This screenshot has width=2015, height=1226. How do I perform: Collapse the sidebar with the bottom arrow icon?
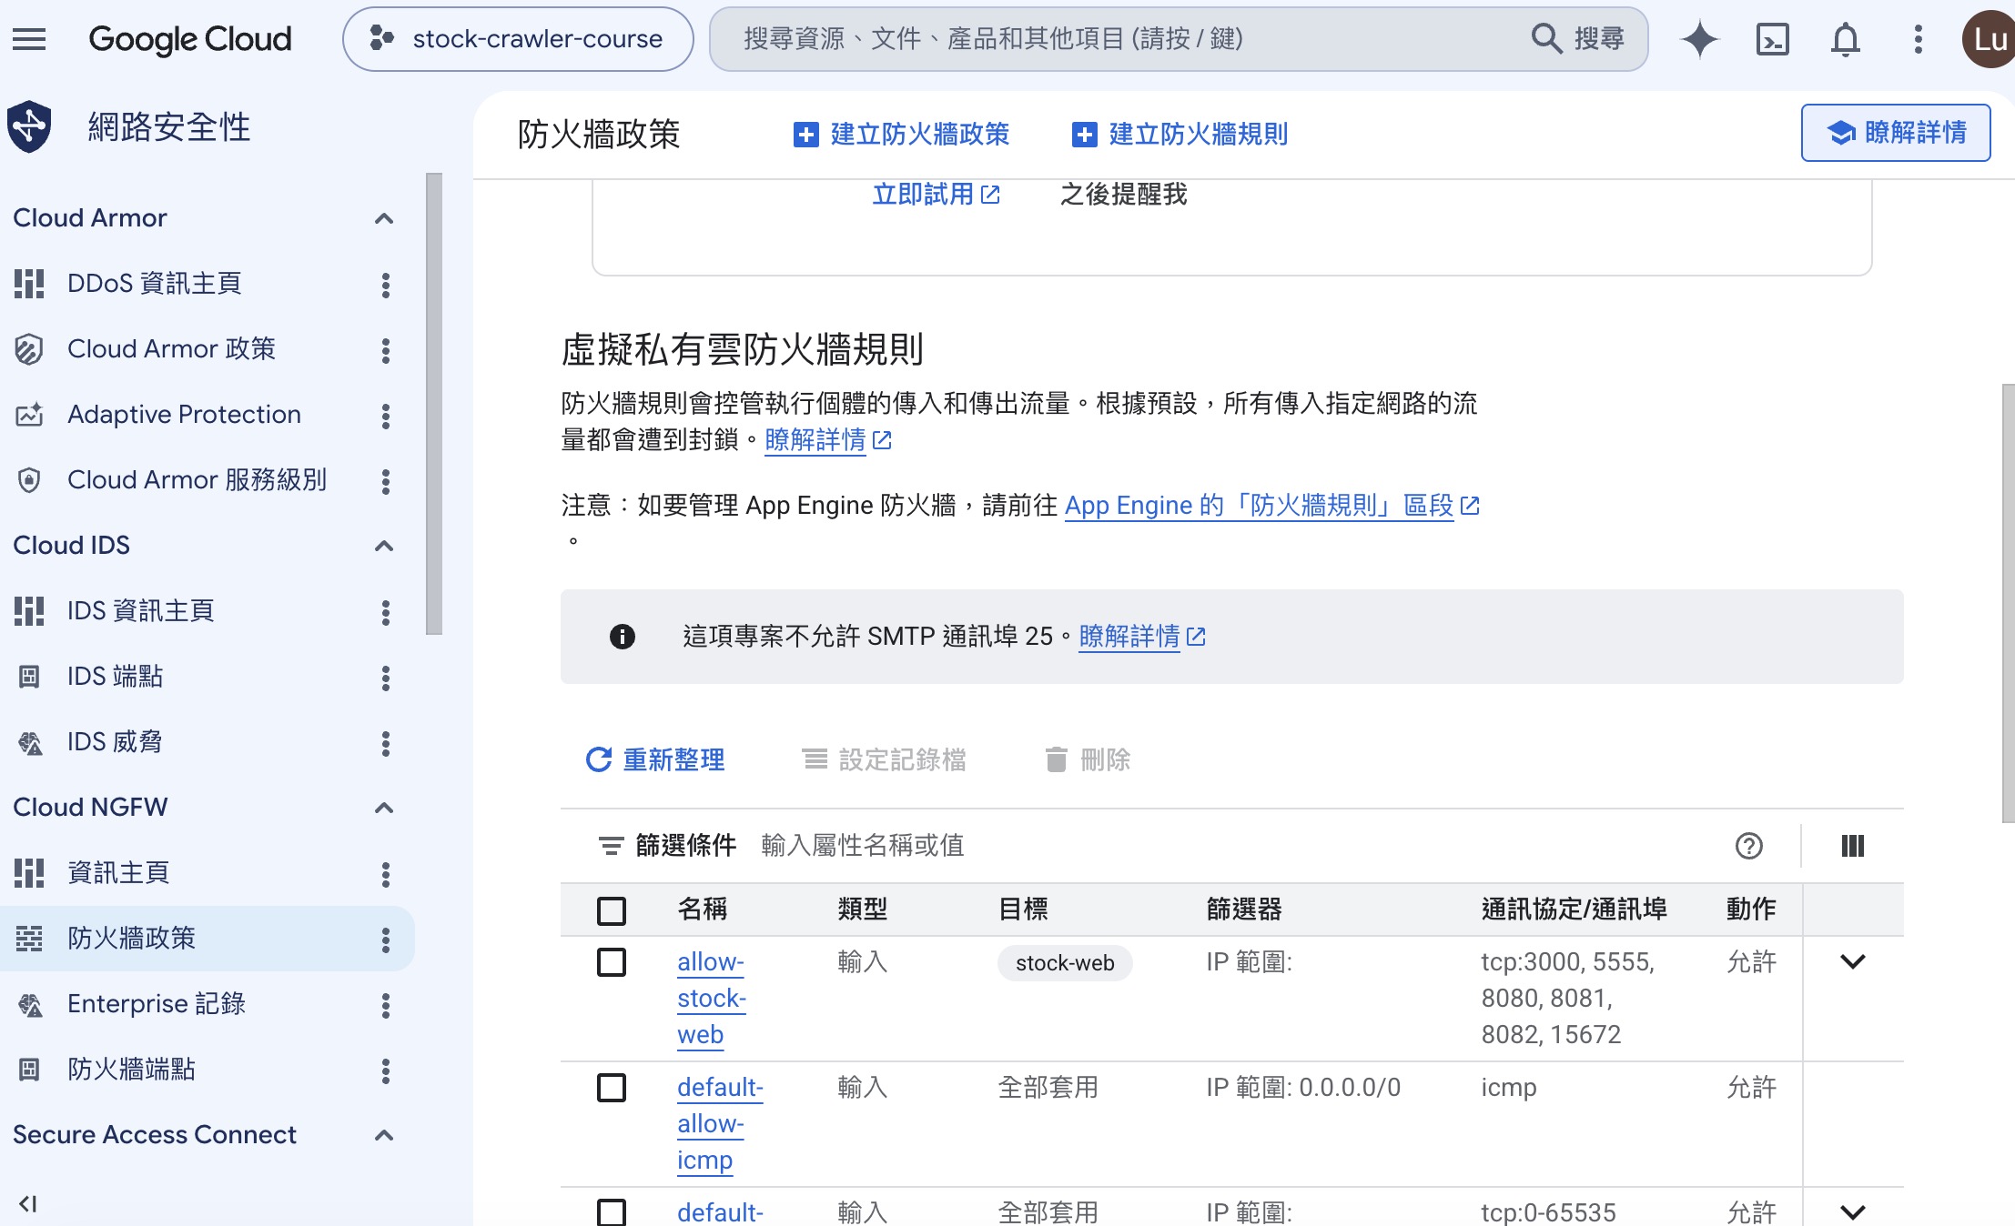(28, 1203)
